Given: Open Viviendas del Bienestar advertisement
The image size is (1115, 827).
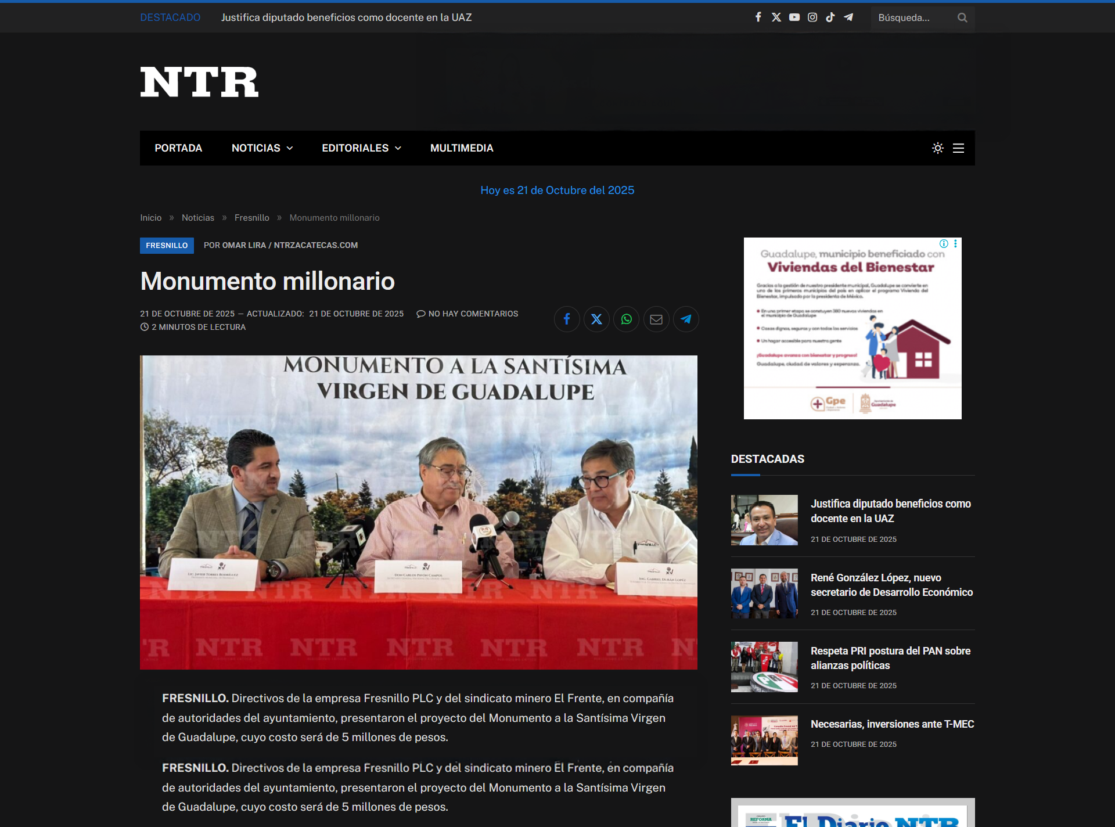Looking at the screenshot, I should click(853, 328).
